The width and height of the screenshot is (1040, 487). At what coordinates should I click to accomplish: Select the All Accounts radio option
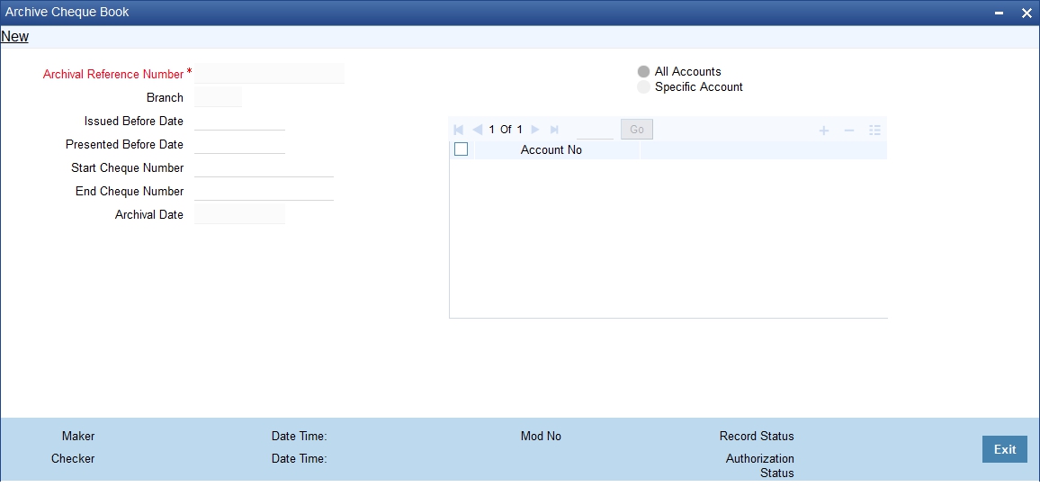pos(643,72)
